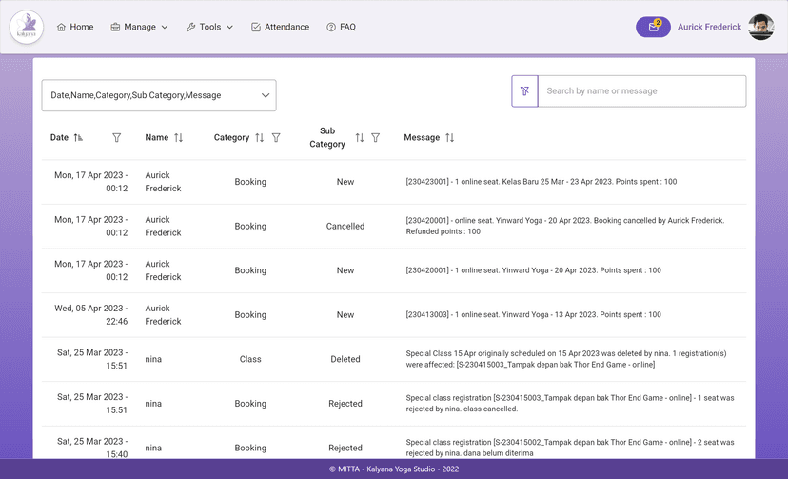Go to the Home page
Screen dimensions: 788x479
[75, 27]
